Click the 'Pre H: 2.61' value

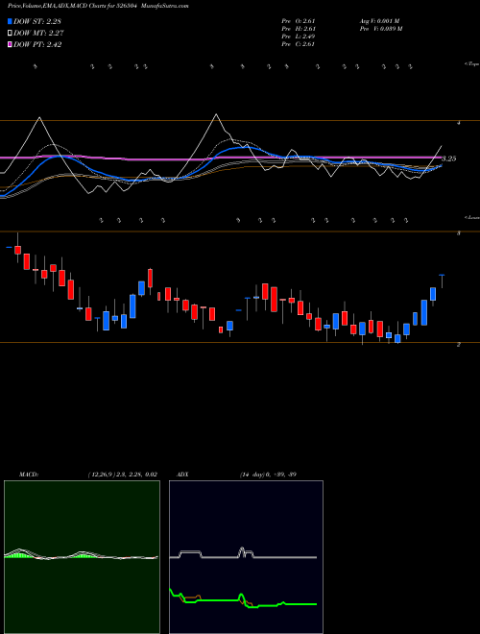(299, 29)
